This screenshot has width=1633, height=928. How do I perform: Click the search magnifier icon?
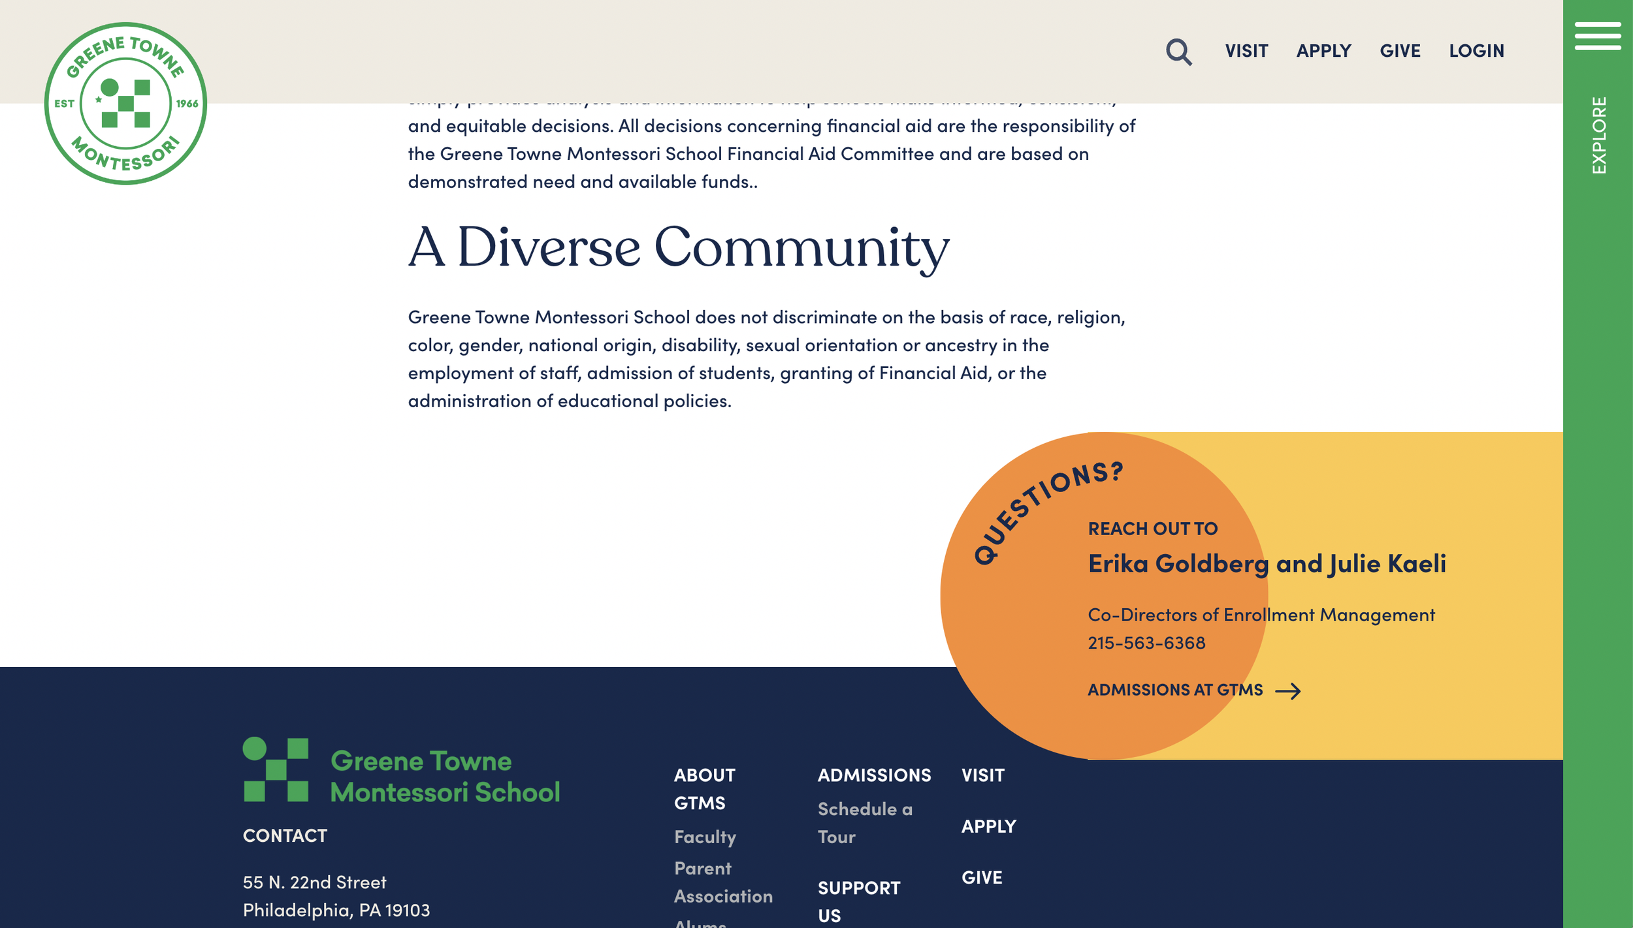[1178, 52]
